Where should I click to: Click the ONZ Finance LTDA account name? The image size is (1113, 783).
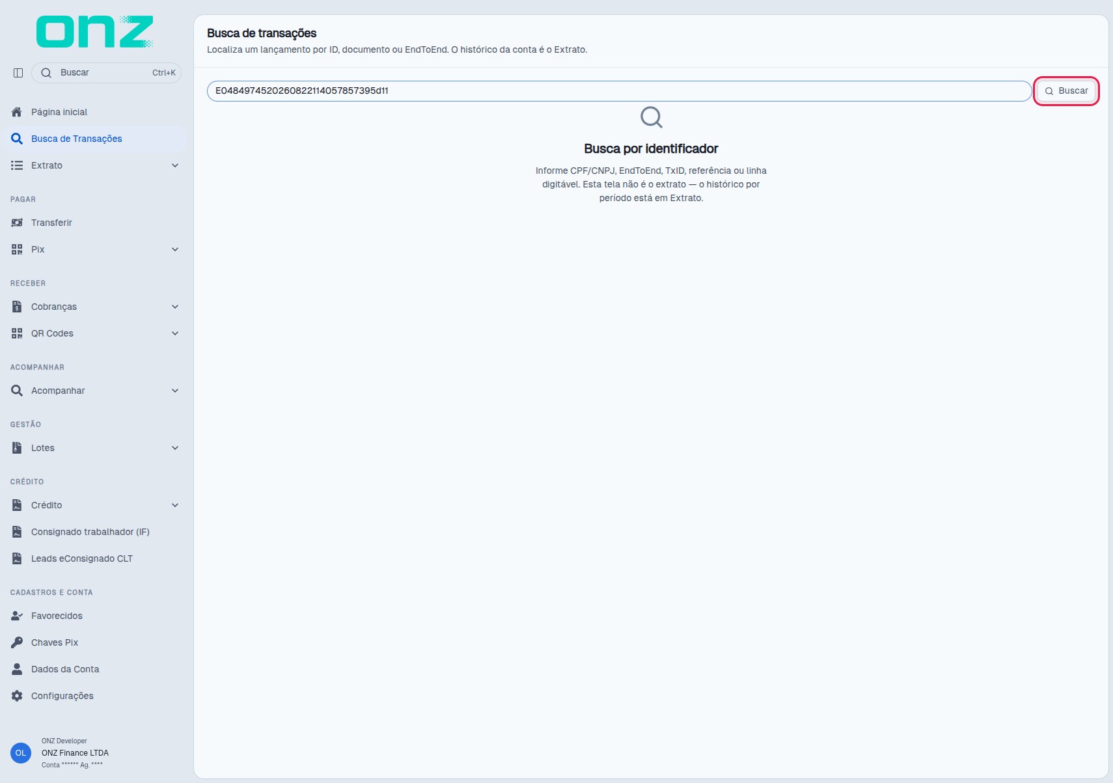coord(75,753)
